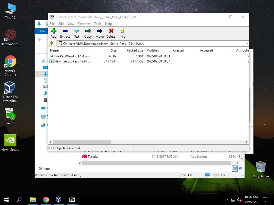Click the back arrow in File Explorer
Image resolution: width=274 pixels, height=205 pixels.
(40, 40)
